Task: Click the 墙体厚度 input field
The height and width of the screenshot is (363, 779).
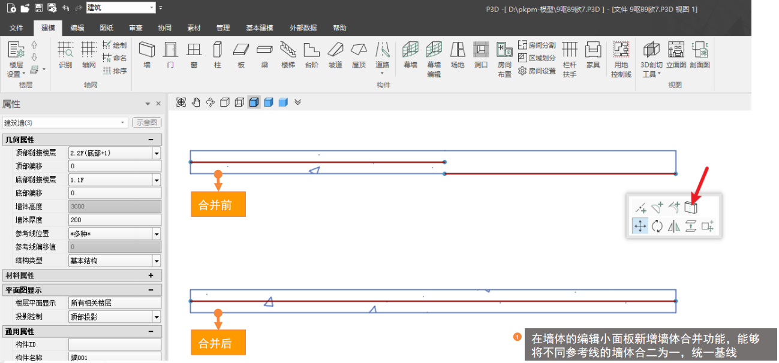Action: coord(115,220)
